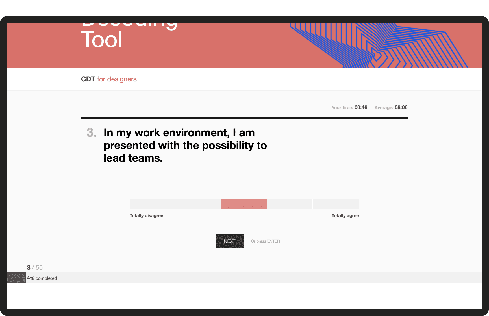
Task: Click the "4% completed" label
Action: click(x=42, y=278)
